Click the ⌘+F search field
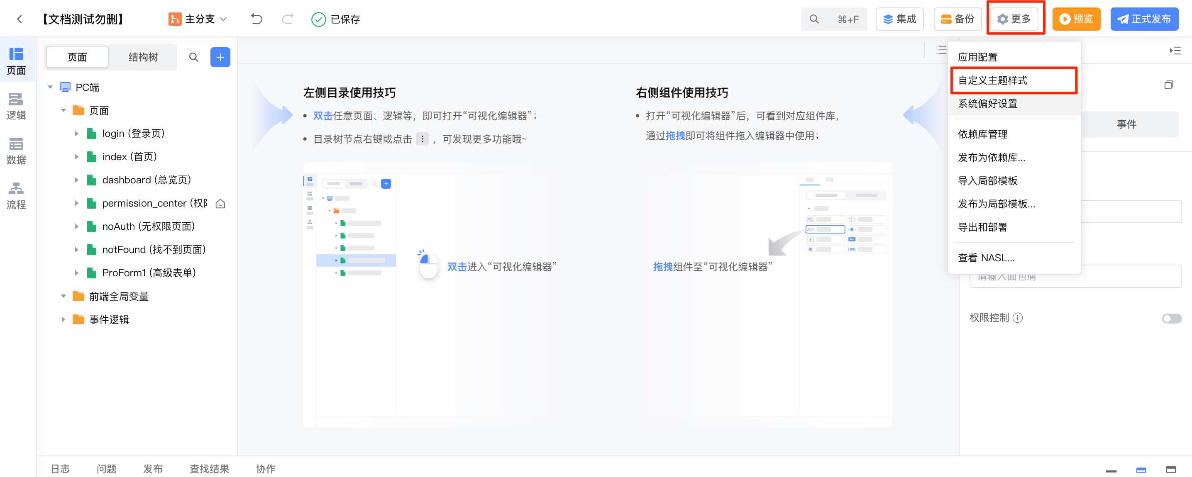The width and height of the screenshot is (1192, 477). click(x=834, y=19)
